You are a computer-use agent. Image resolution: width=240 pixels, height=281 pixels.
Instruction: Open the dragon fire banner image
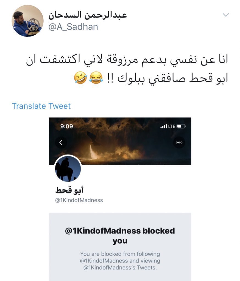(120, 141)
